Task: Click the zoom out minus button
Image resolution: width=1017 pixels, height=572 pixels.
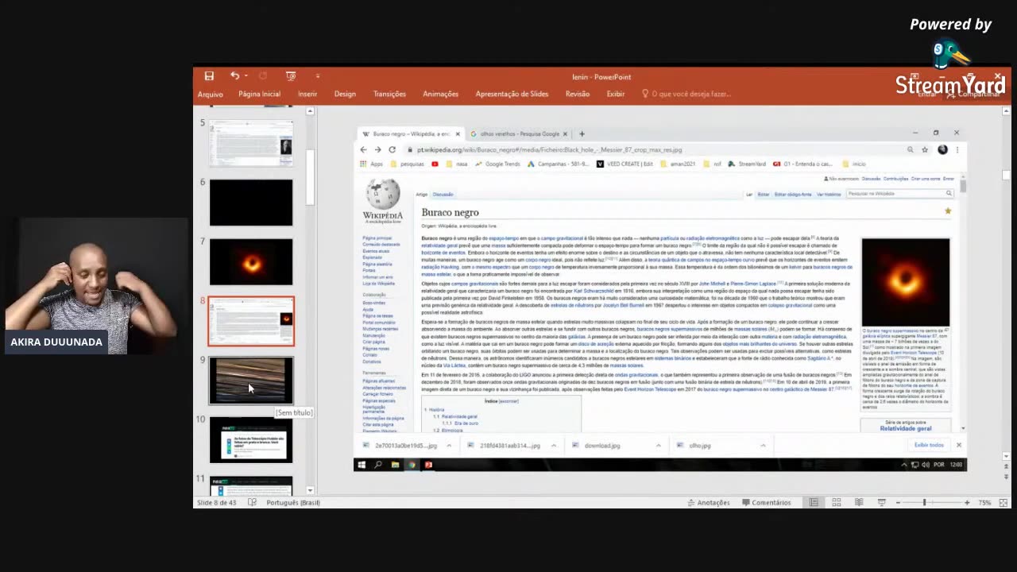Action: pos(897,502)
